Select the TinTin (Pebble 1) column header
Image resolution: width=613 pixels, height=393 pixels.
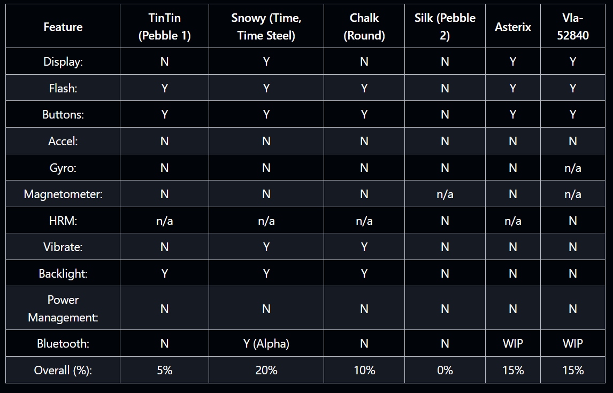tap(164, 27)
